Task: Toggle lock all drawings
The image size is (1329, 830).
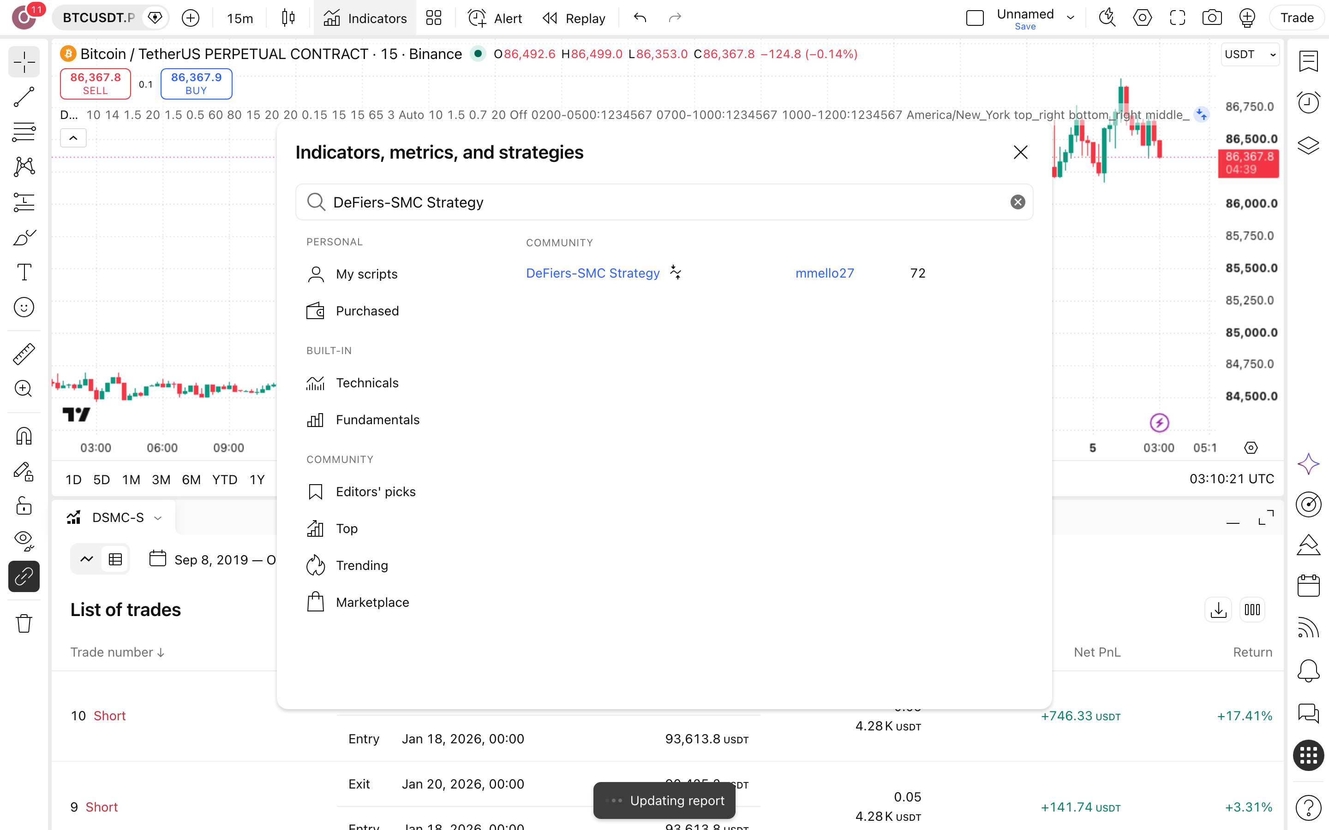Action: pos(24,505)
